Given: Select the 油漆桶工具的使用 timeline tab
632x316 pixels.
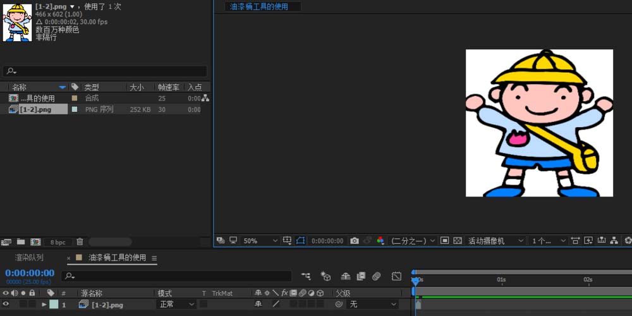Looking at the screenshot, I should pyautogui.click(x=117, y=258).
